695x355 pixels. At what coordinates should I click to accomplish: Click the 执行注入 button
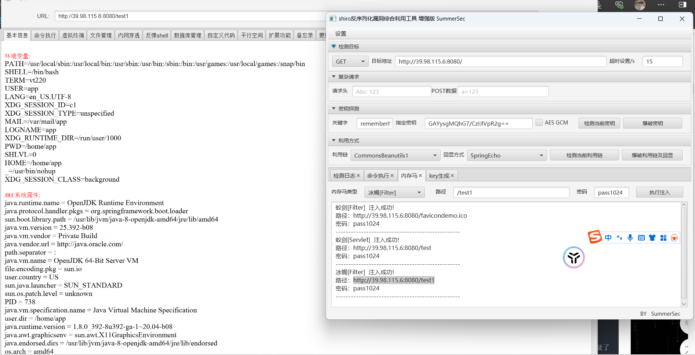coord(659,192)
